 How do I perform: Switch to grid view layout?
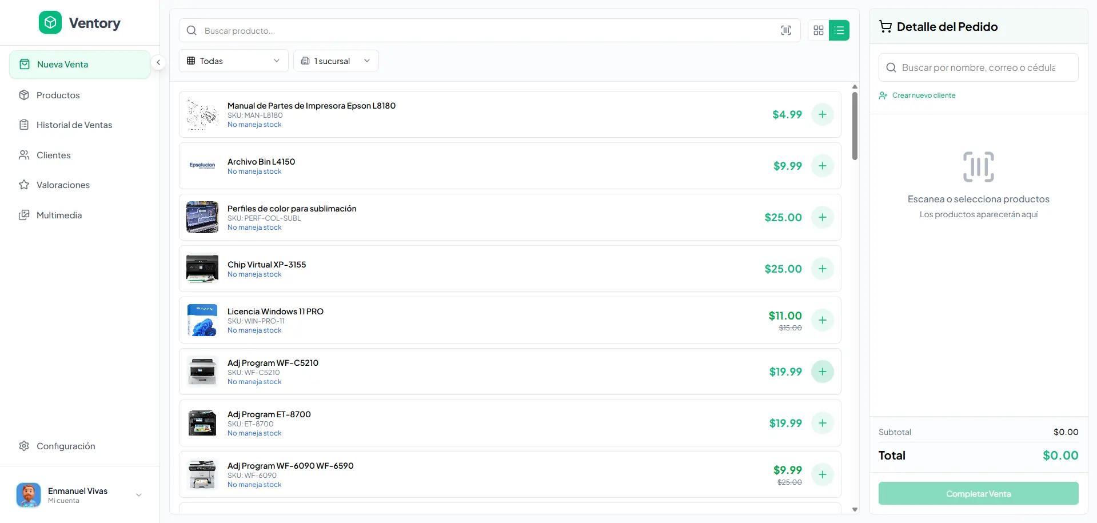click(x=818, y=30)
